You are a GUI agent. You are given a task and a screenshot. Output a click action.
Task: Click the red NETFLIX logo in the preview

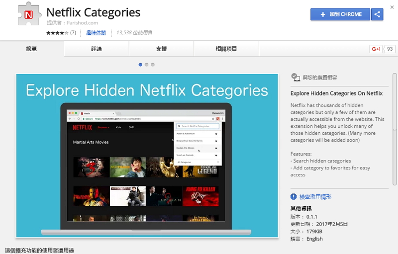[x=82, y=127]
